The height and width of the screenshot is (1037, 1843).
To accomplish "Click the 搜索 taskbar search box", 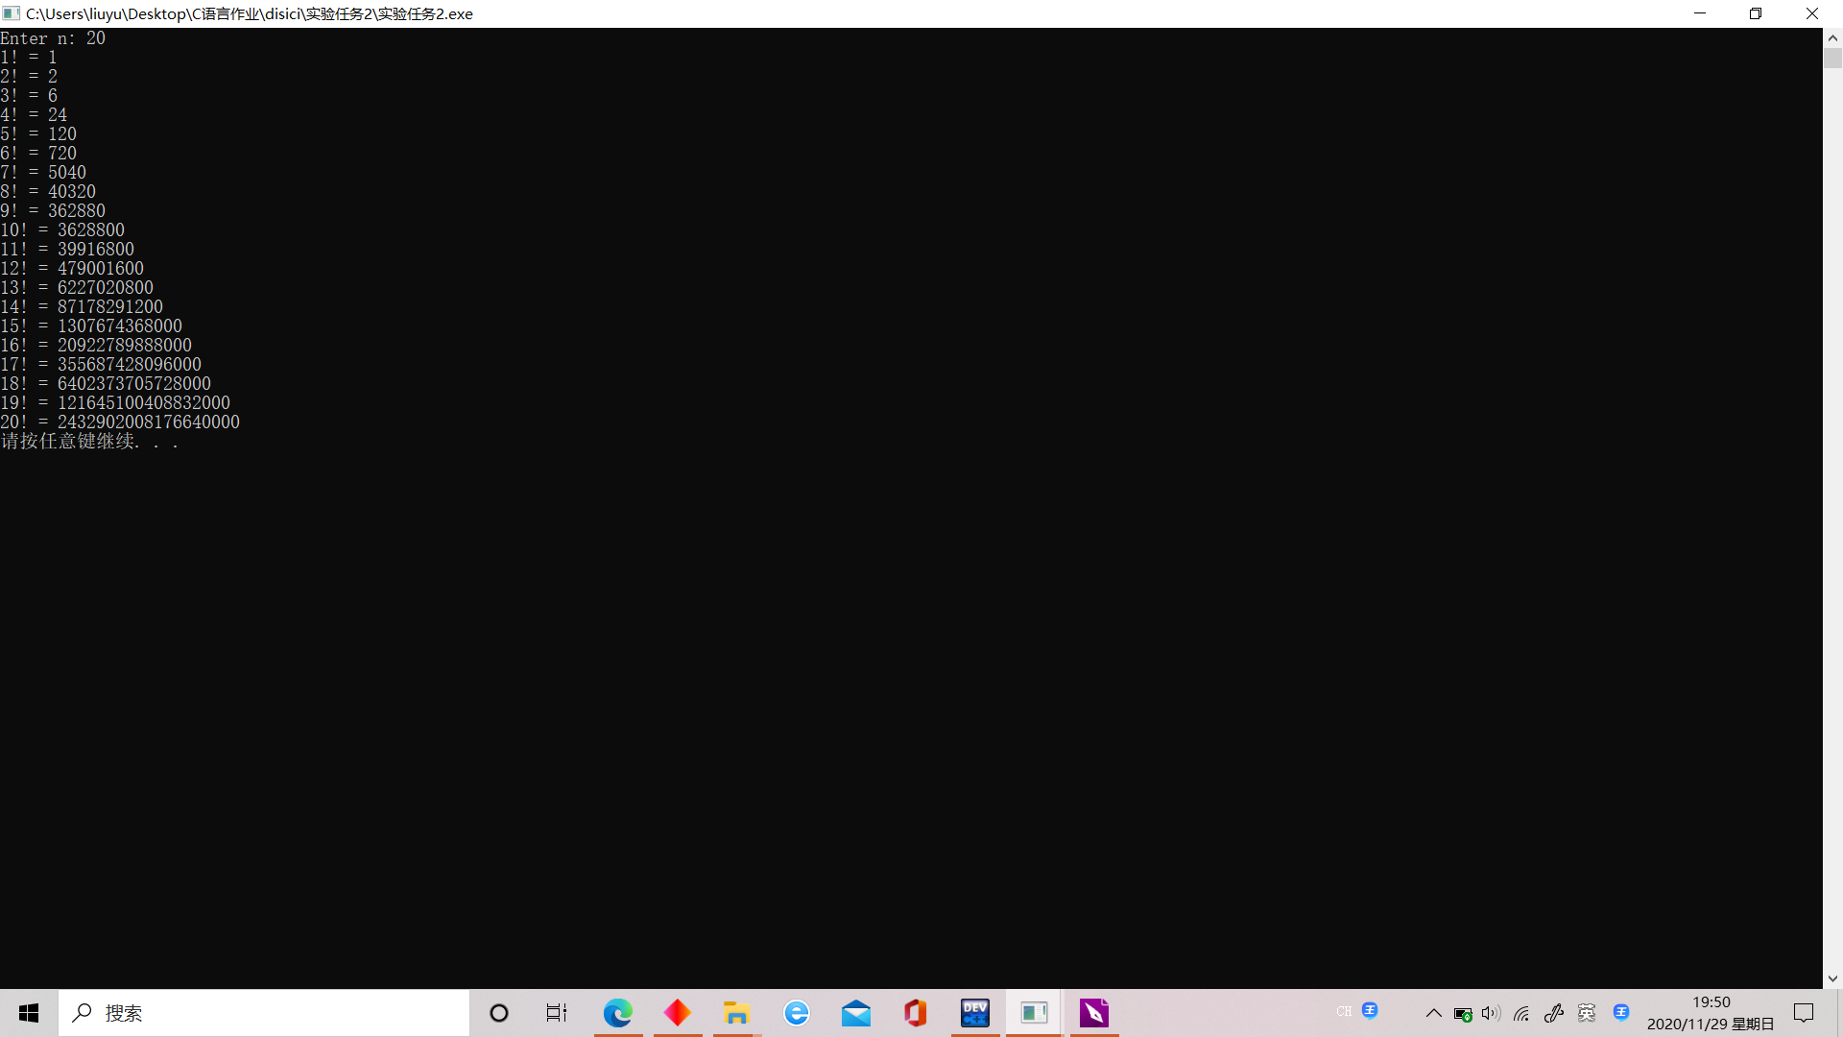I will point(264,1013).
